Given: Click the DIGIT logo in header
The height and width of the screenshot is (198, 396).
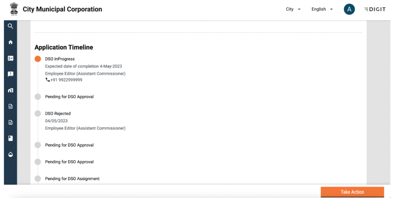Looking at the screenshot, I should click(x=375, y=9).
